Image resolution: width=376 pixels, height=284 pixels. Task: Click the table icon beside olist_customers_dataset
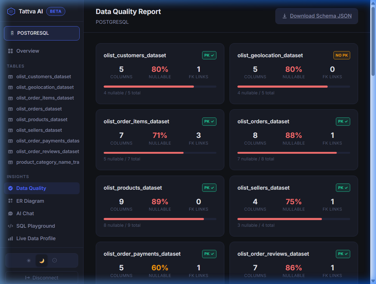click(10, 77)
